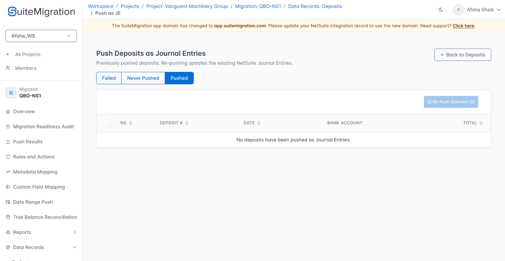The image size is (505, 261).
Task: Click the SuiteMigration logo
Action: (41, 12)
